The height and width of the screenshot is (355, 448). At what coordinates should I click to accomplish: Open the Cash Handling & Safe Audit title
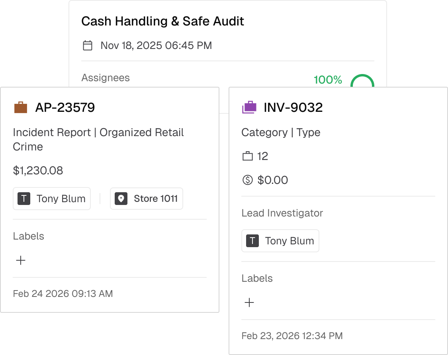pos(162,21)
